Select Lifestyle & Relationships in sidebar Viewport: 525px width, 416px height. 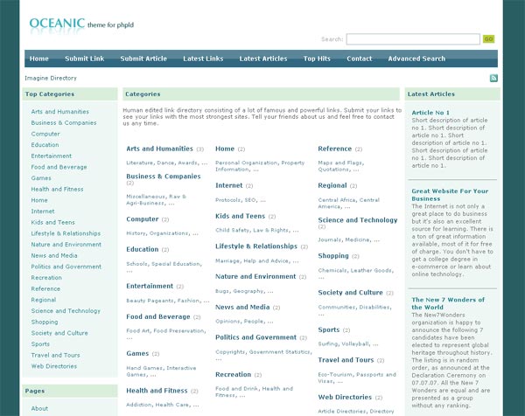pyautogui.click(x=66, y=233)
